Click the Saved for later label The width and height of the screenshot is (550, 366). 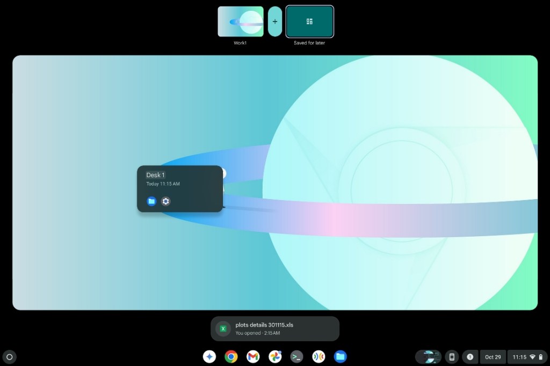309,43
